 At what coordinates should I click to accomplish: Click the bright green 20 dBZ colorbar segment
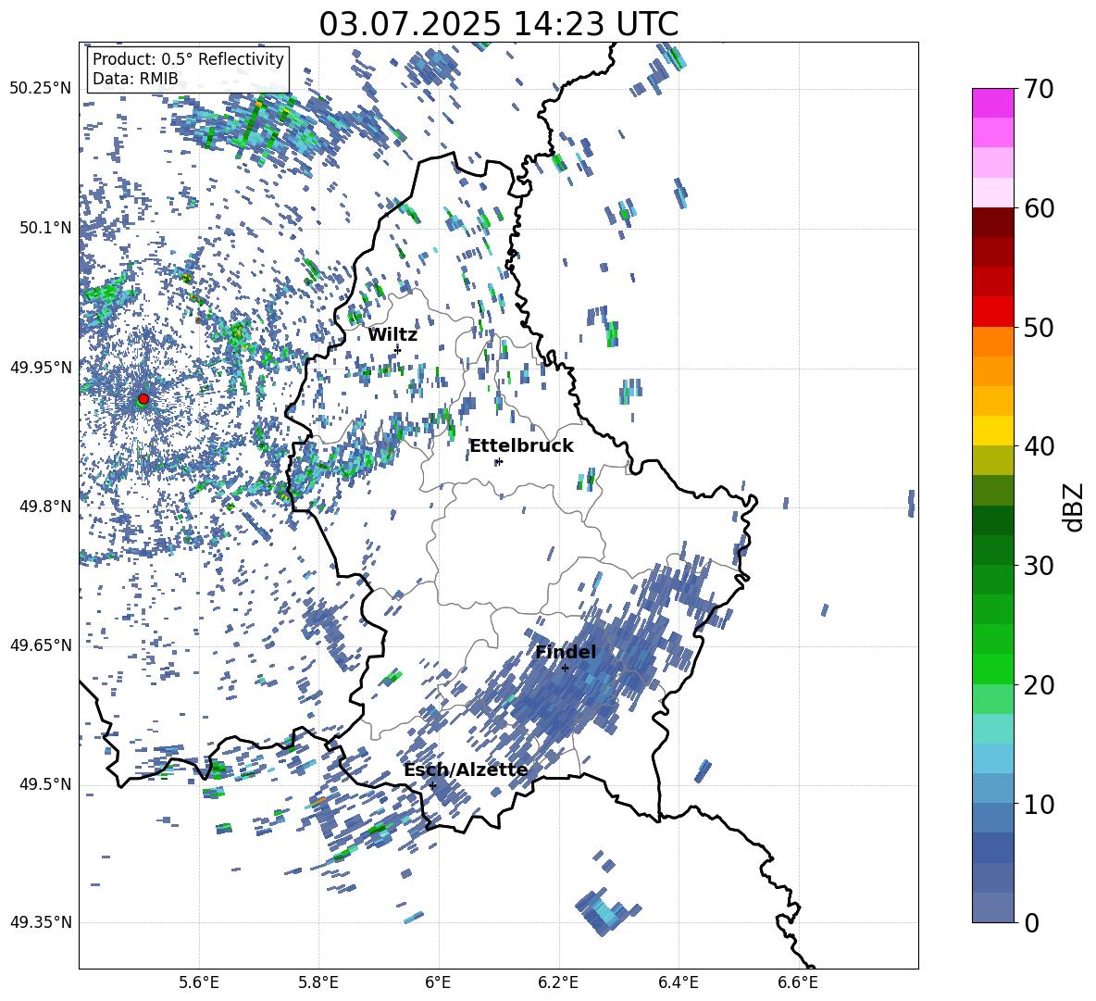992,669
